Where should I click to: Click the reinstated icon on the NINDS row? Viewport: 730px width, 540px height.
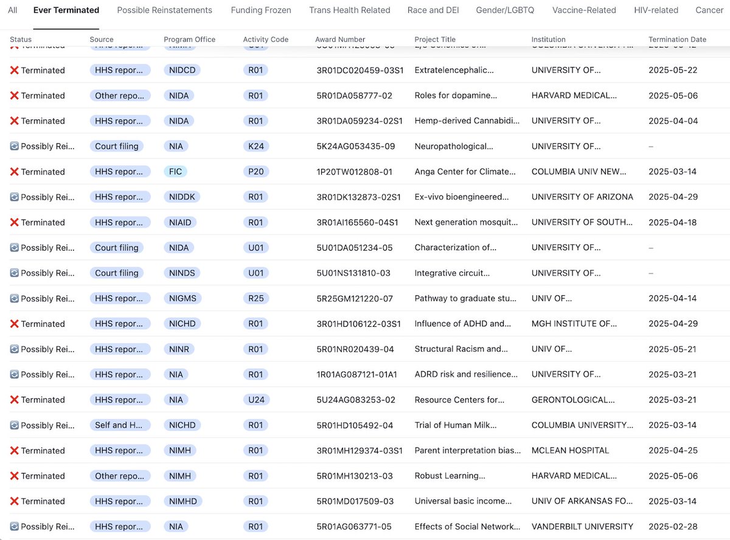pos(15,273)
